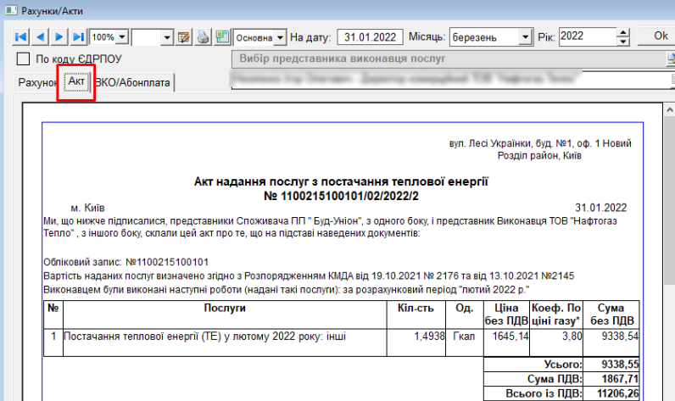Screen dimensions: 675x401
Task: Click the printer icon to print
Action: (203, 37)
